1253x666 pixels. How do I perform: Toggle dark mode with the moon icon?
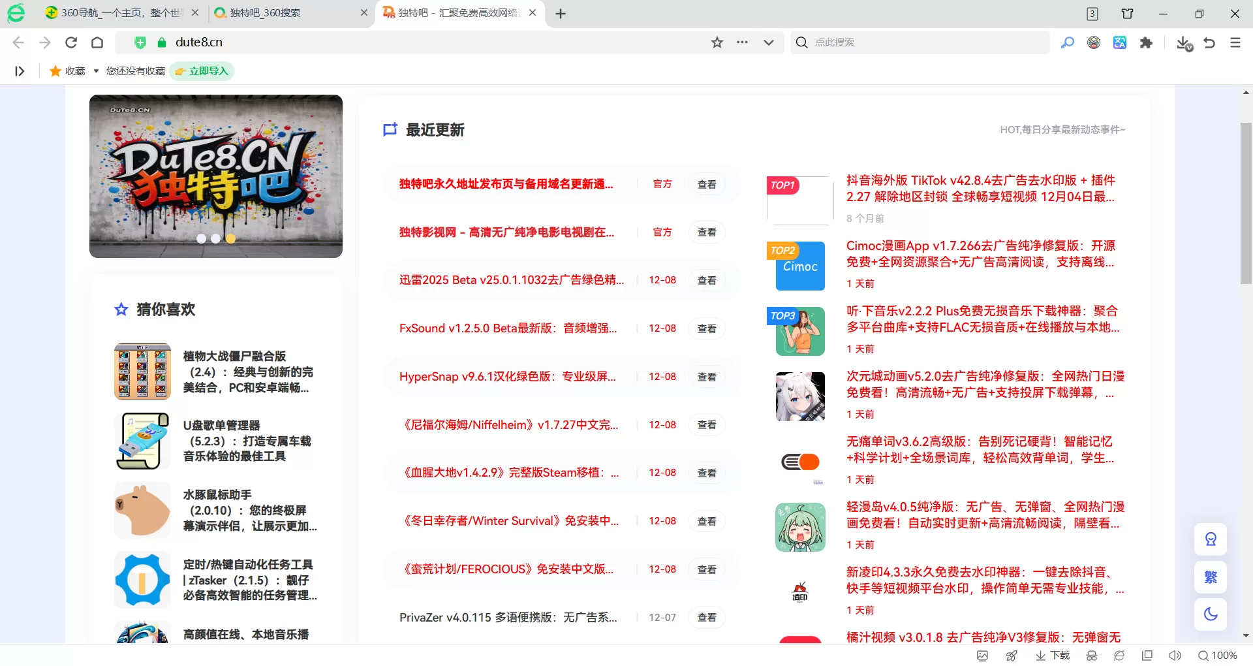(x=1210, y=614)
